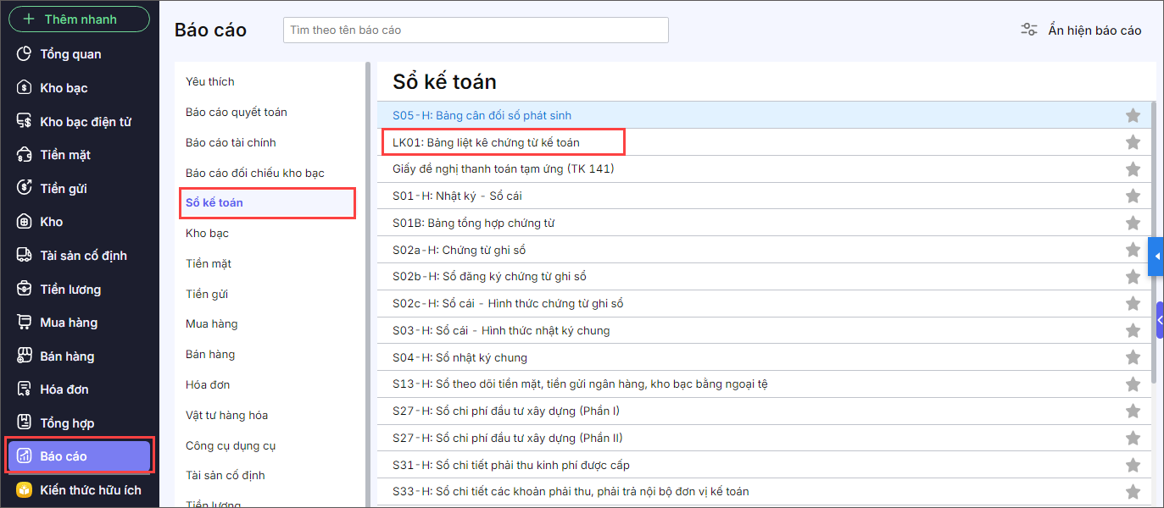Expand the blue right-side panel arrow
The width and height of the screenshot is (1164, 508).
point(1156,257)
